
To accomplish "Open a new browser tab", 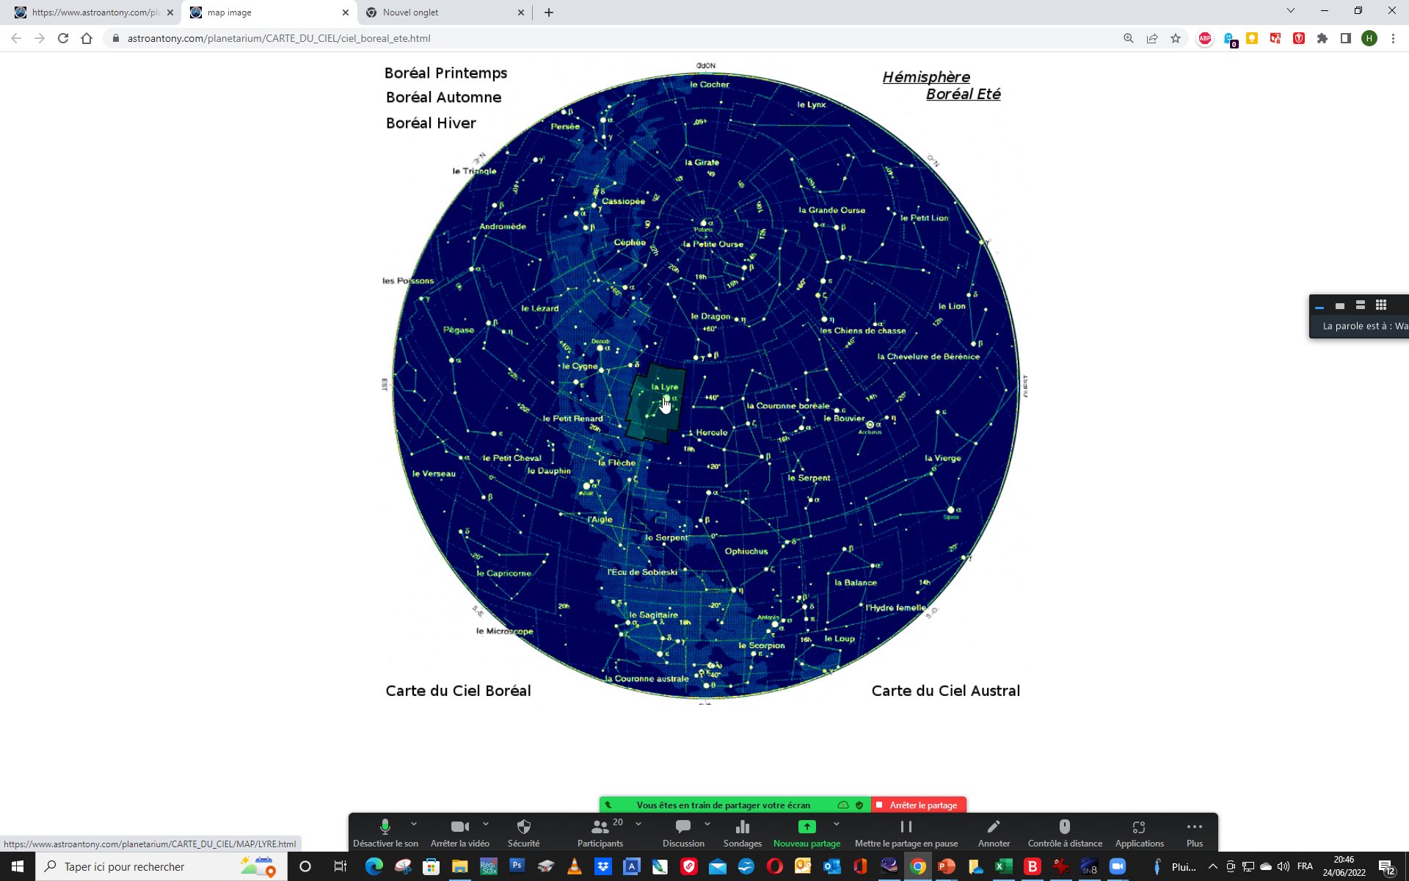I will coord(549,12).
